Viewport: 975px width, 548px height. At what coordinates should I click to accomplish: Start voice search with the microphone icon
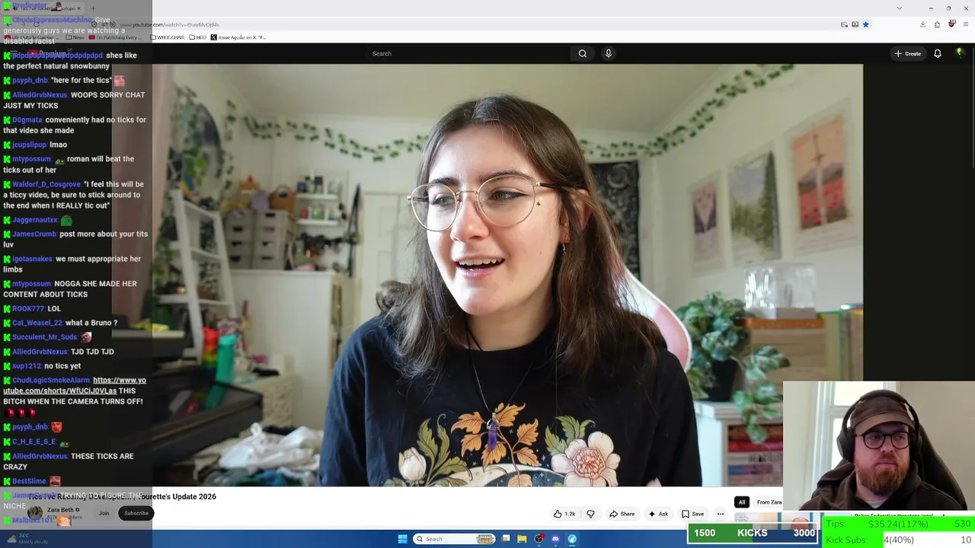point(608,53)
